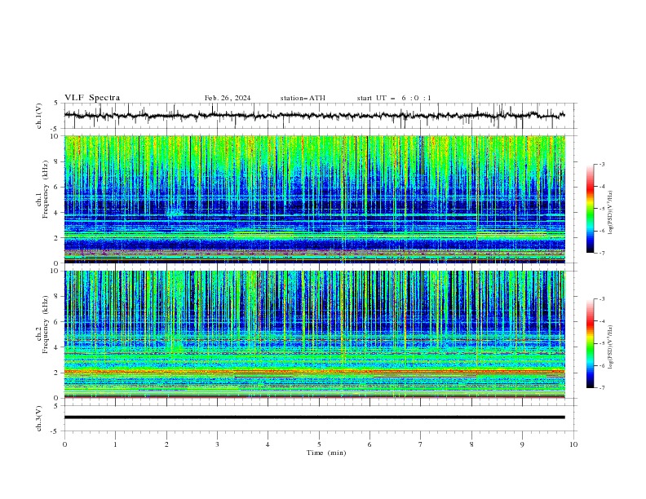
Task: Click the '1' tick on the Time axis
Action: click(x=115, y=444)
